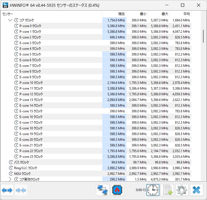This screenshot has width=207, height=200.
Task: Open the remote network monitoring button
Action: 103,190
